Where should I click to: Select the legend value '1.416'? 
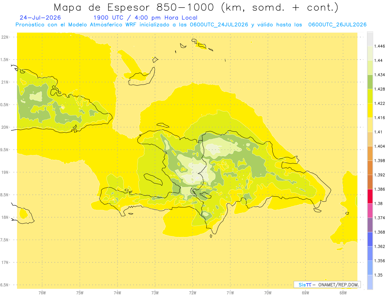point(380,118)
